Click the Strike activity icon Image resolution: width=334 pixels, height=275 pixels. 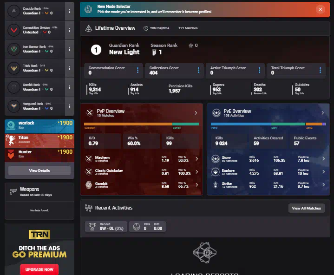pos(216,185)
